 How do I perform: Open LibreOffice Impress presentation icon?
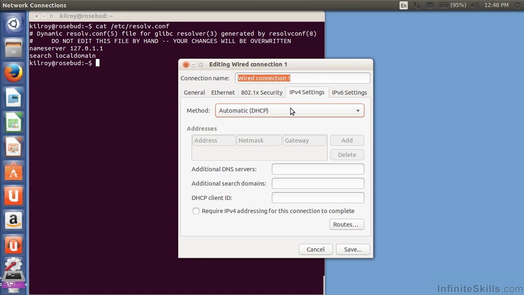coord(14,147)
